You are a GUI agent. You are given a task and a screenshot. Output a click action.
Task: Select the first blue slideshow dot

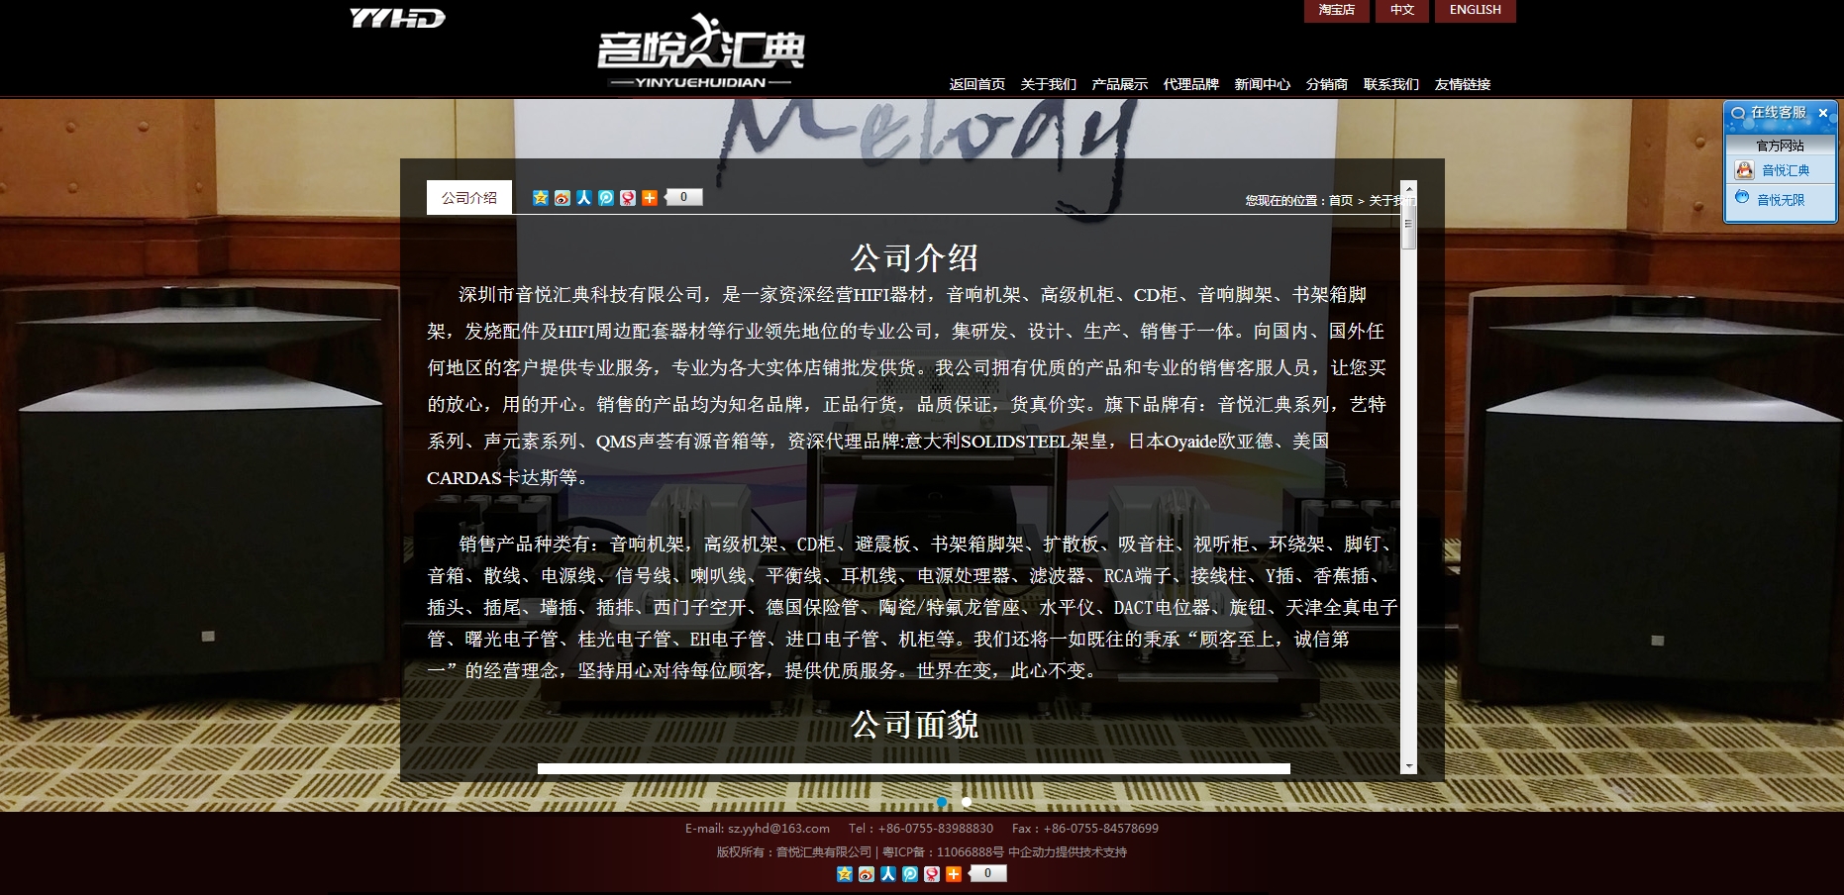942,802
